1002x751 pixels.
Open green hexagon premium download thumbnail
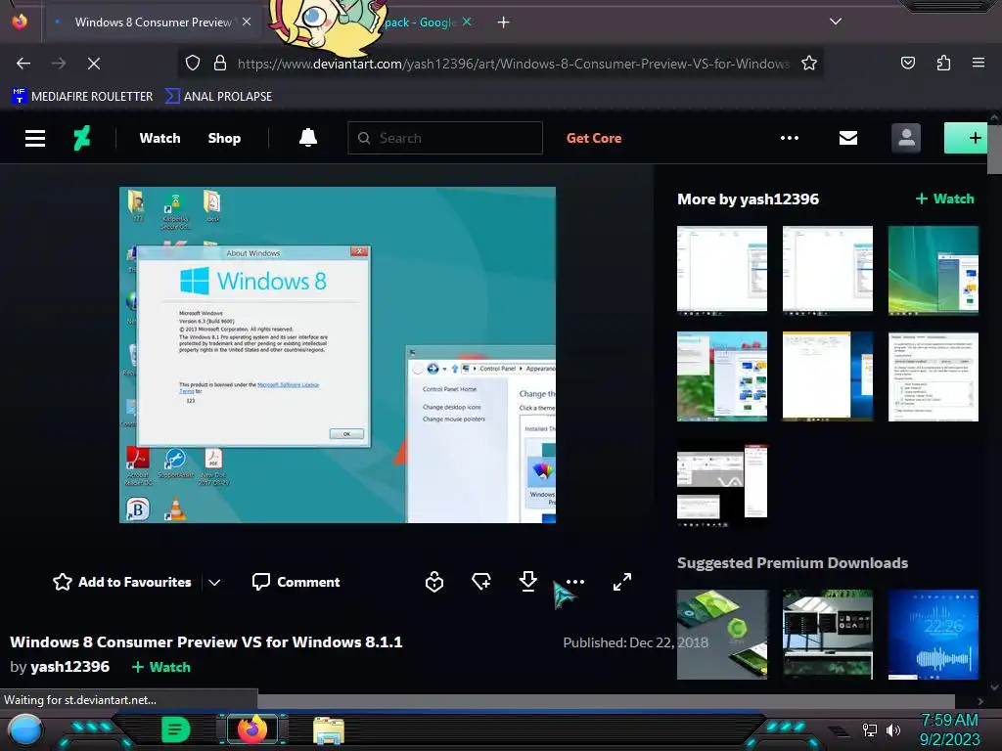coord(722,634)
